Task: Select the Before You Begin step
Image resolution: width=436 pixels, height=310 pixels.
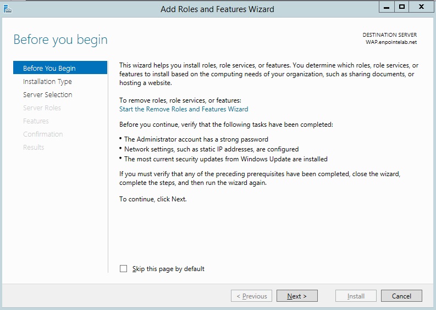Action: pos(60,68)
